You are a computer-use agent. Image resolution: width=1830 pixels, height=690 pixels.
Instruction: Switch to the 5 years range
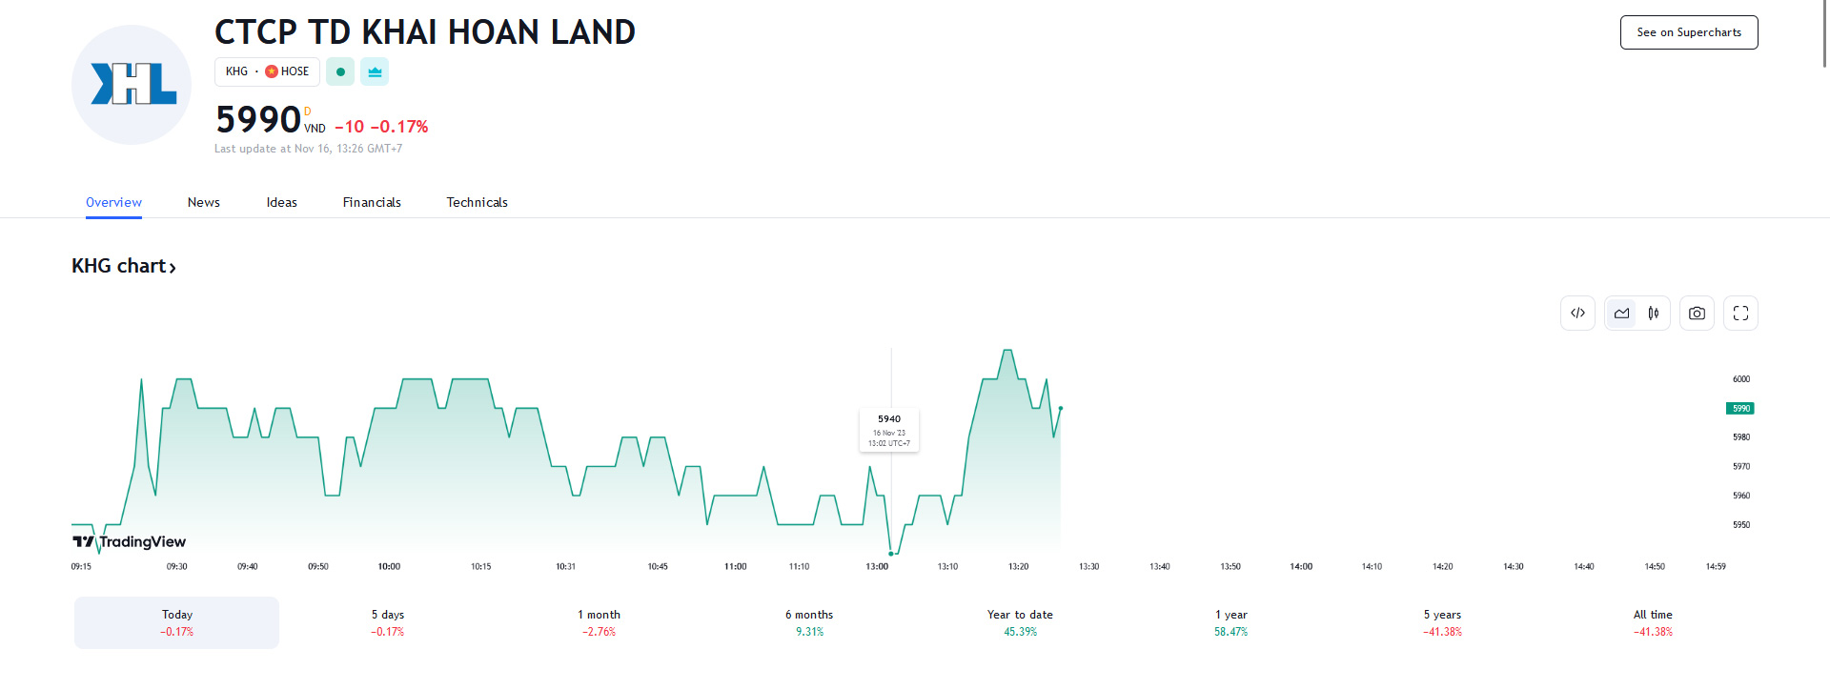1441,622
